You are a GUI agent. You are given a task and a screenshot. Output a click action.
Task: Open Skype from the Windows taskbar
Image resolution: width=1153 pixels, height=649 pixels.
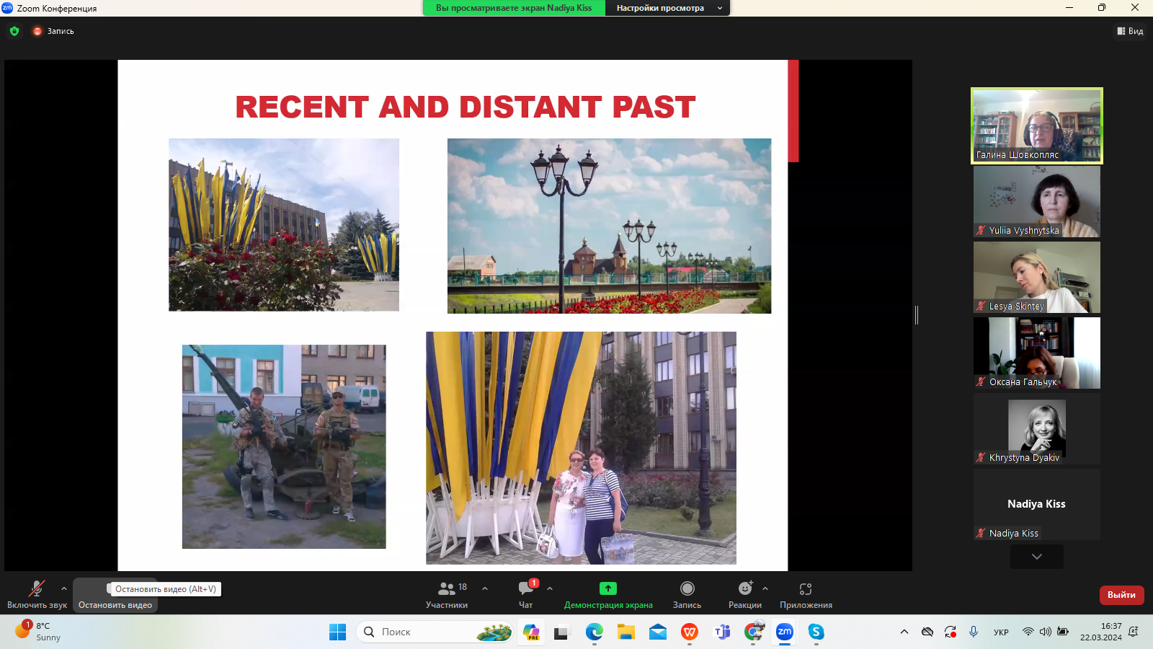[816, 632]
